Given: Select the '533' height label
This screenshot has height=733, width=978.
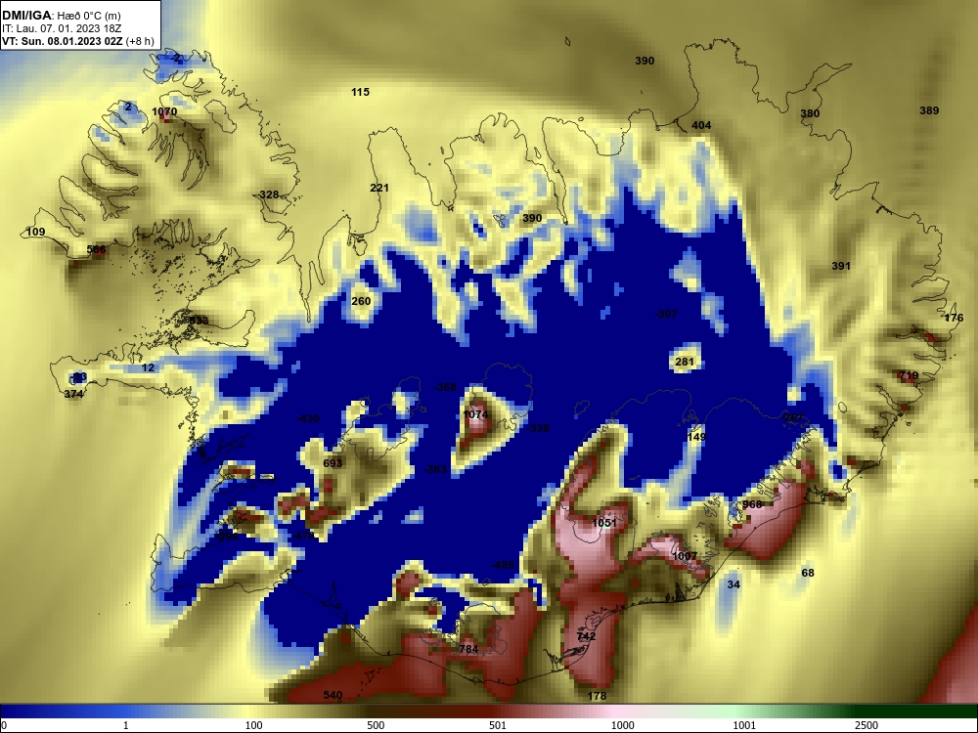Looking at the screenshot, I should point(199,321).
